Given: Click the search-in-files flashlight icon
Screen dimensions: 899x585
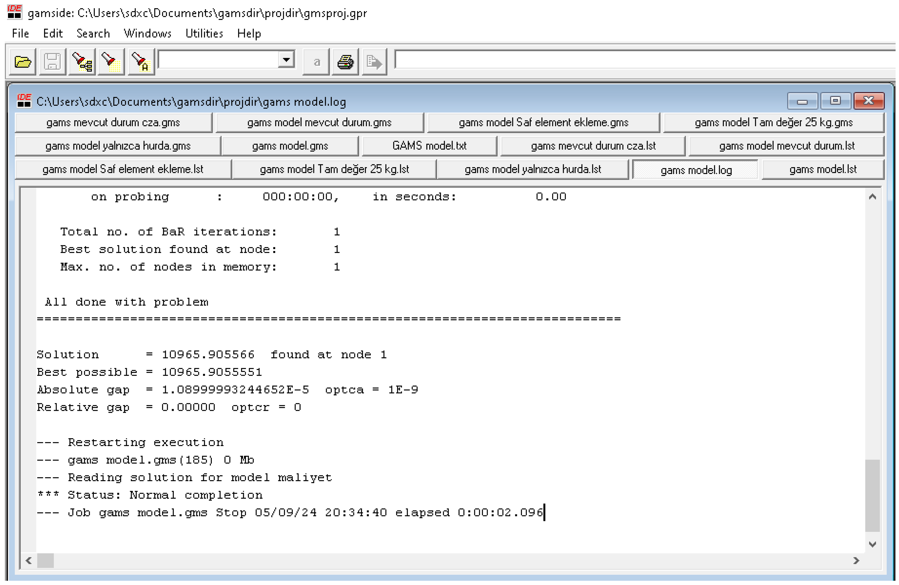Looking at the screenshot, I should (82, 62).
